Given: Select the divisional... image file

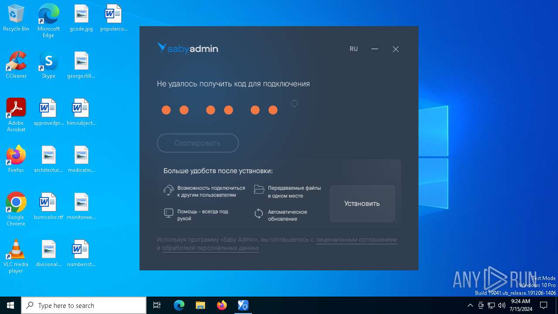Looking at the screenshot, I should [48, 254].
